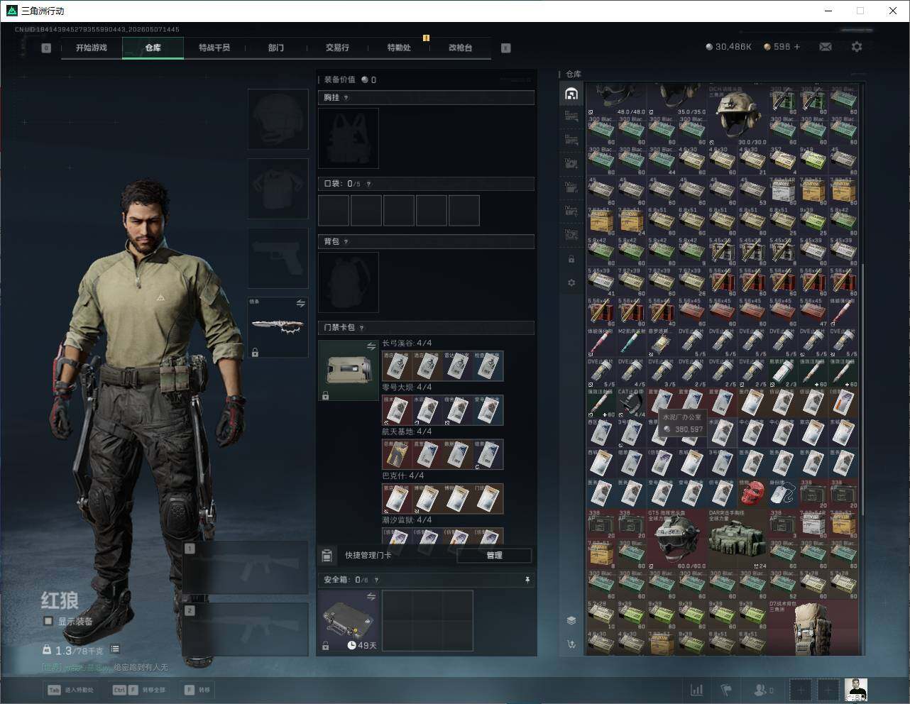
Task: Select the melee knife slot
Action: coord(278,327)
